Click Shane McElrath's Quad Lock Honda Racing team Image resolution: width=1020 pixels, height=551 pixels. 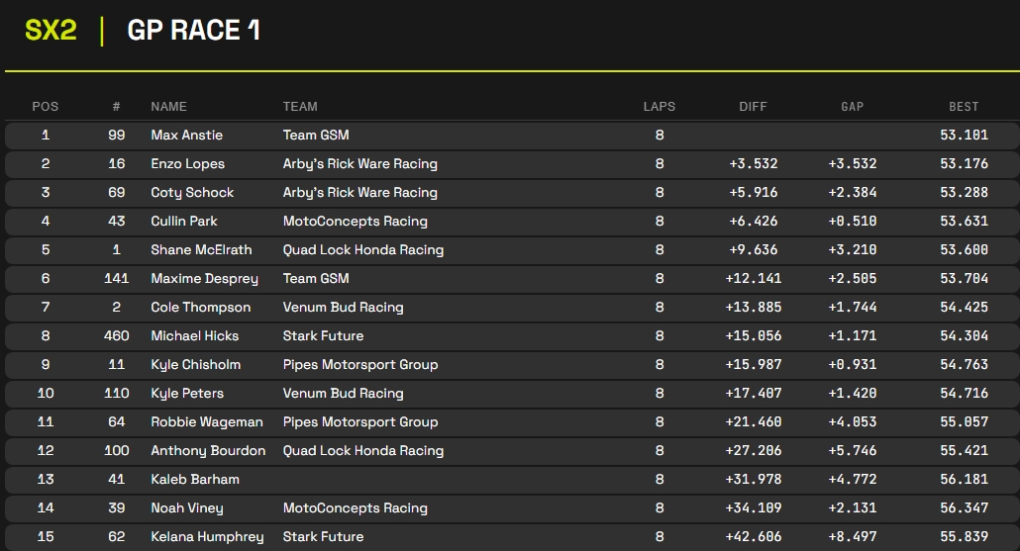click(x=362, y=249)
